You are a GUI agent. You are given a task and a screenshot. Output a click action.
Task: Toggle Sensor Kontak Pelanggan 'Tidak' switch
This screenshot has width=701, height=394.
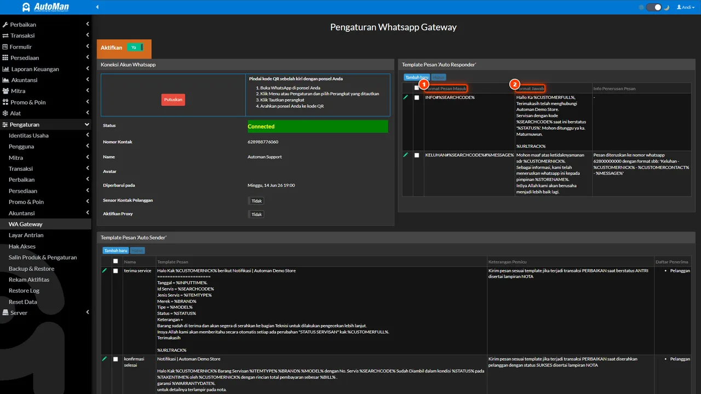pos(256,201)
